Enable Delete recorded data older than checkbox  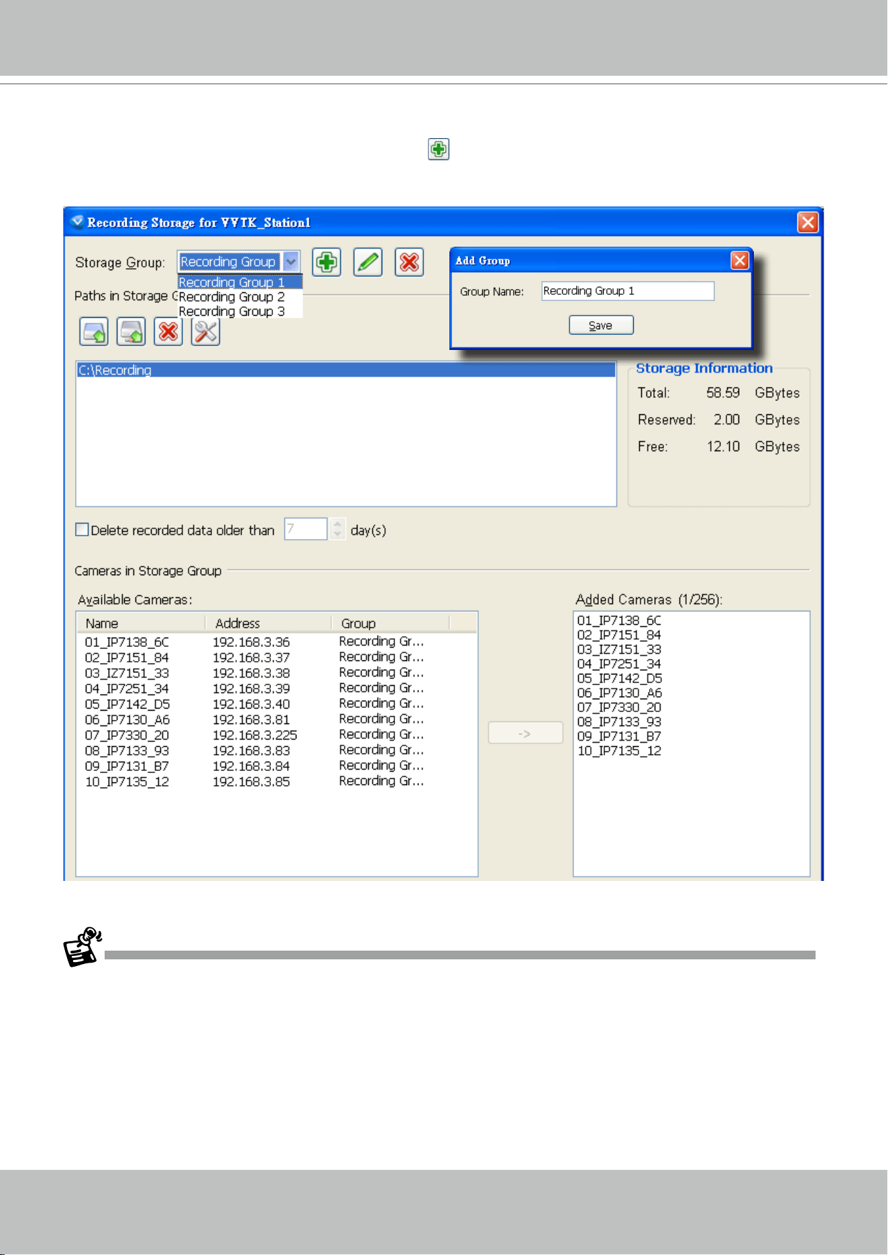point(82,530)
